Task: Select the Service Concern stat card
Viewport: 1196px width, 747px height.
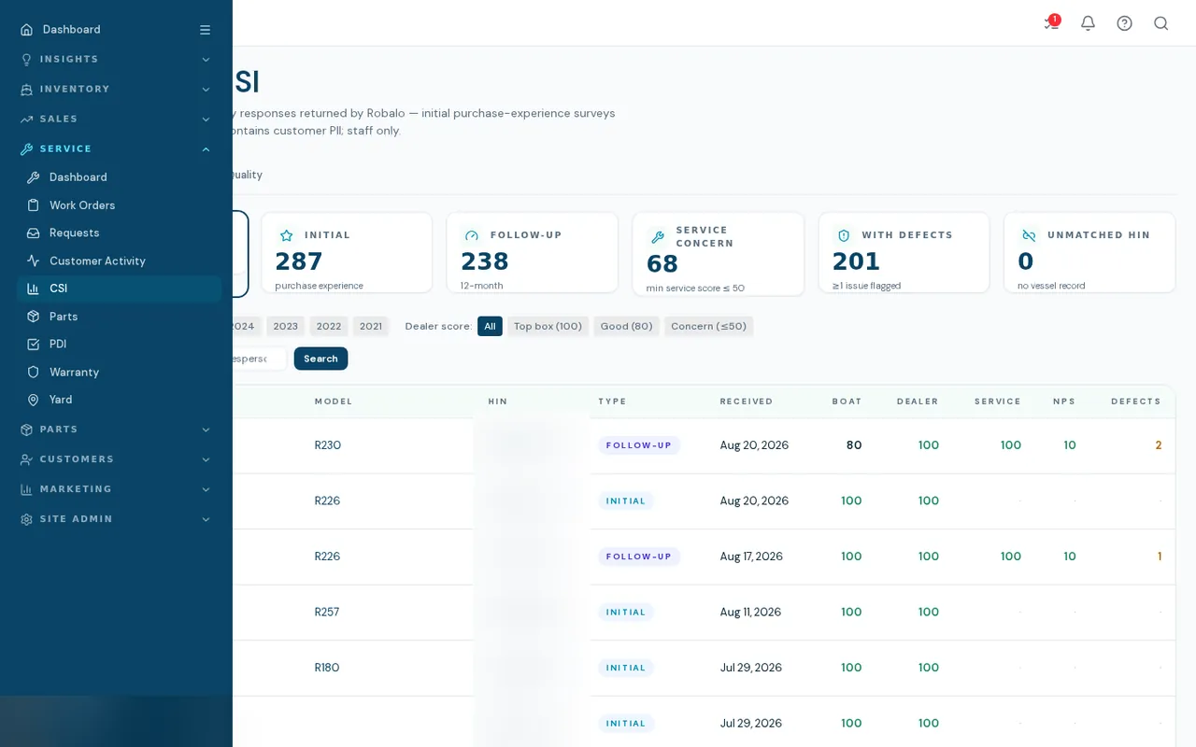Action: tap(718, 254)
